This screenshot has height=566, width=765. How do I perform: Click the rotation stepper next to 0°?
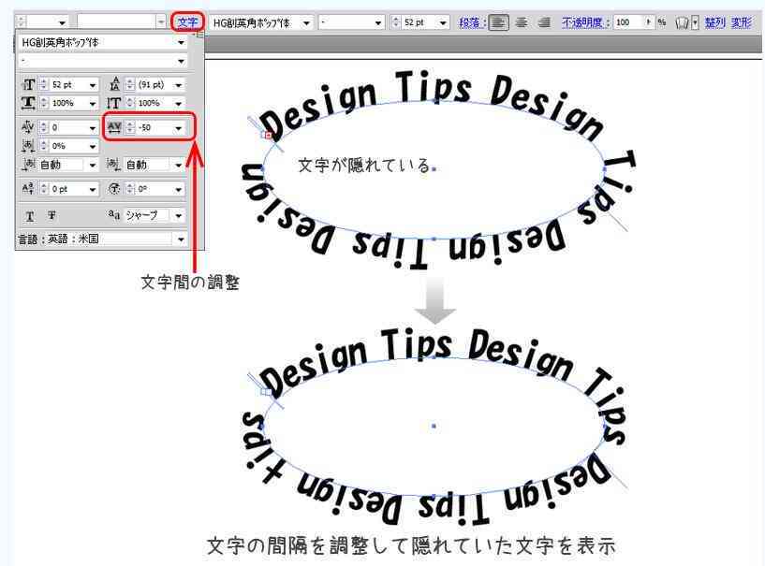[x=130, y=189]
